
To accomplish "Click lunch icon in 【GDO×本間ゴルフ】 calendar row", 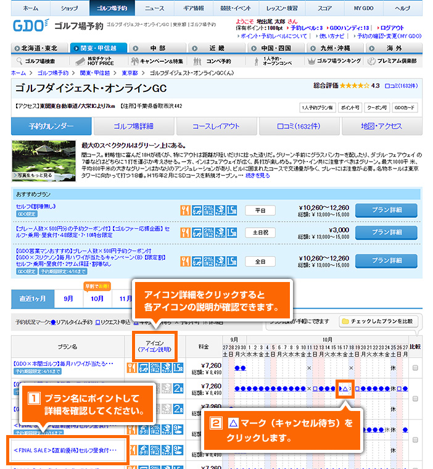I will pyautogui.click(x=131, y=368).
